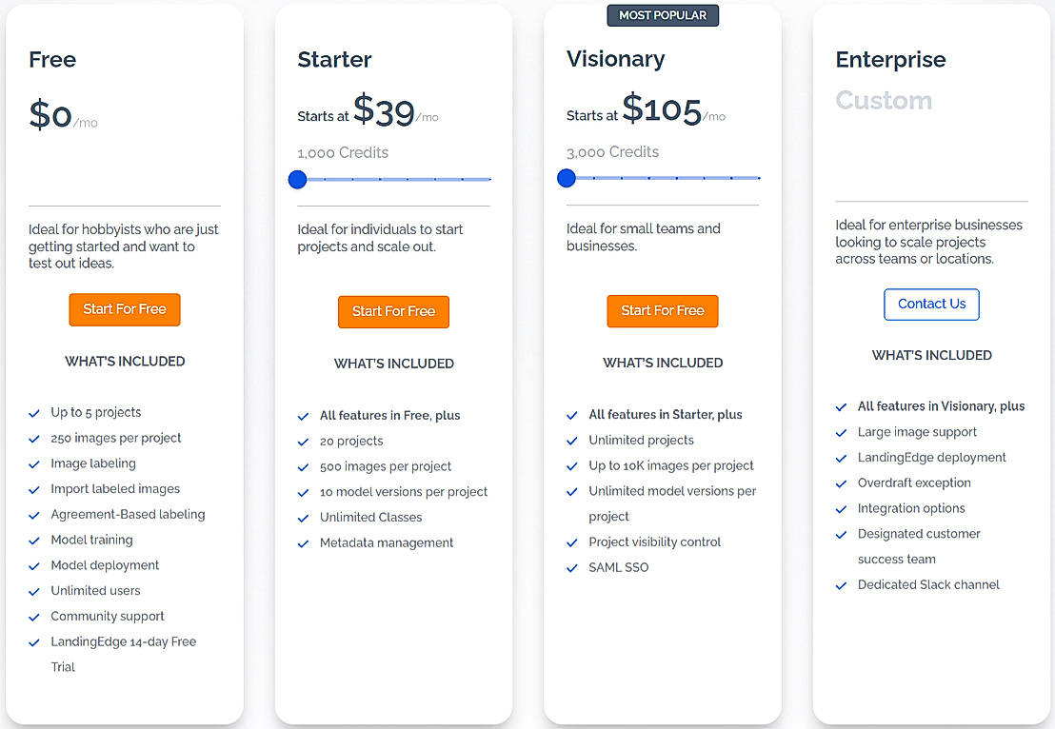
Task: Click the checkmark beside Project visibility control
Action: pyautogui.click(x=572, y=542)
